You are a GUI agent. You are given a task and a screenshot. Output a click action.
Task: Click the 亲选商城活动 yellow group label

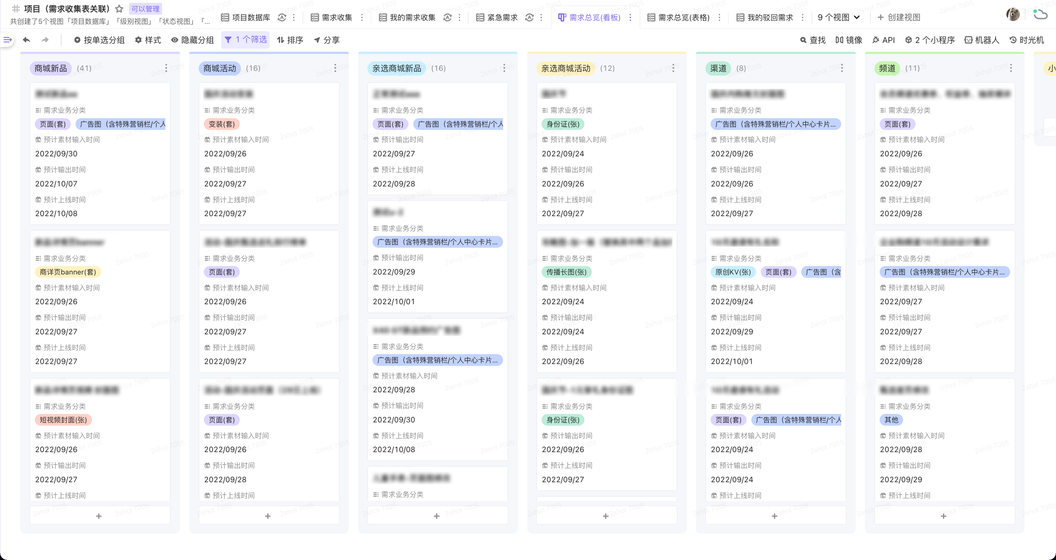(565, 68)
